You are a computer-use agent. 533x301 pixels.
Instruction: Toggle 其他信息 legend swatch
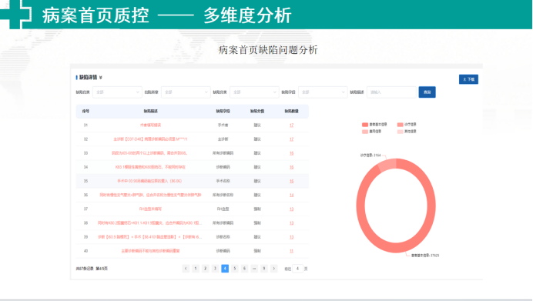(400, 132)
